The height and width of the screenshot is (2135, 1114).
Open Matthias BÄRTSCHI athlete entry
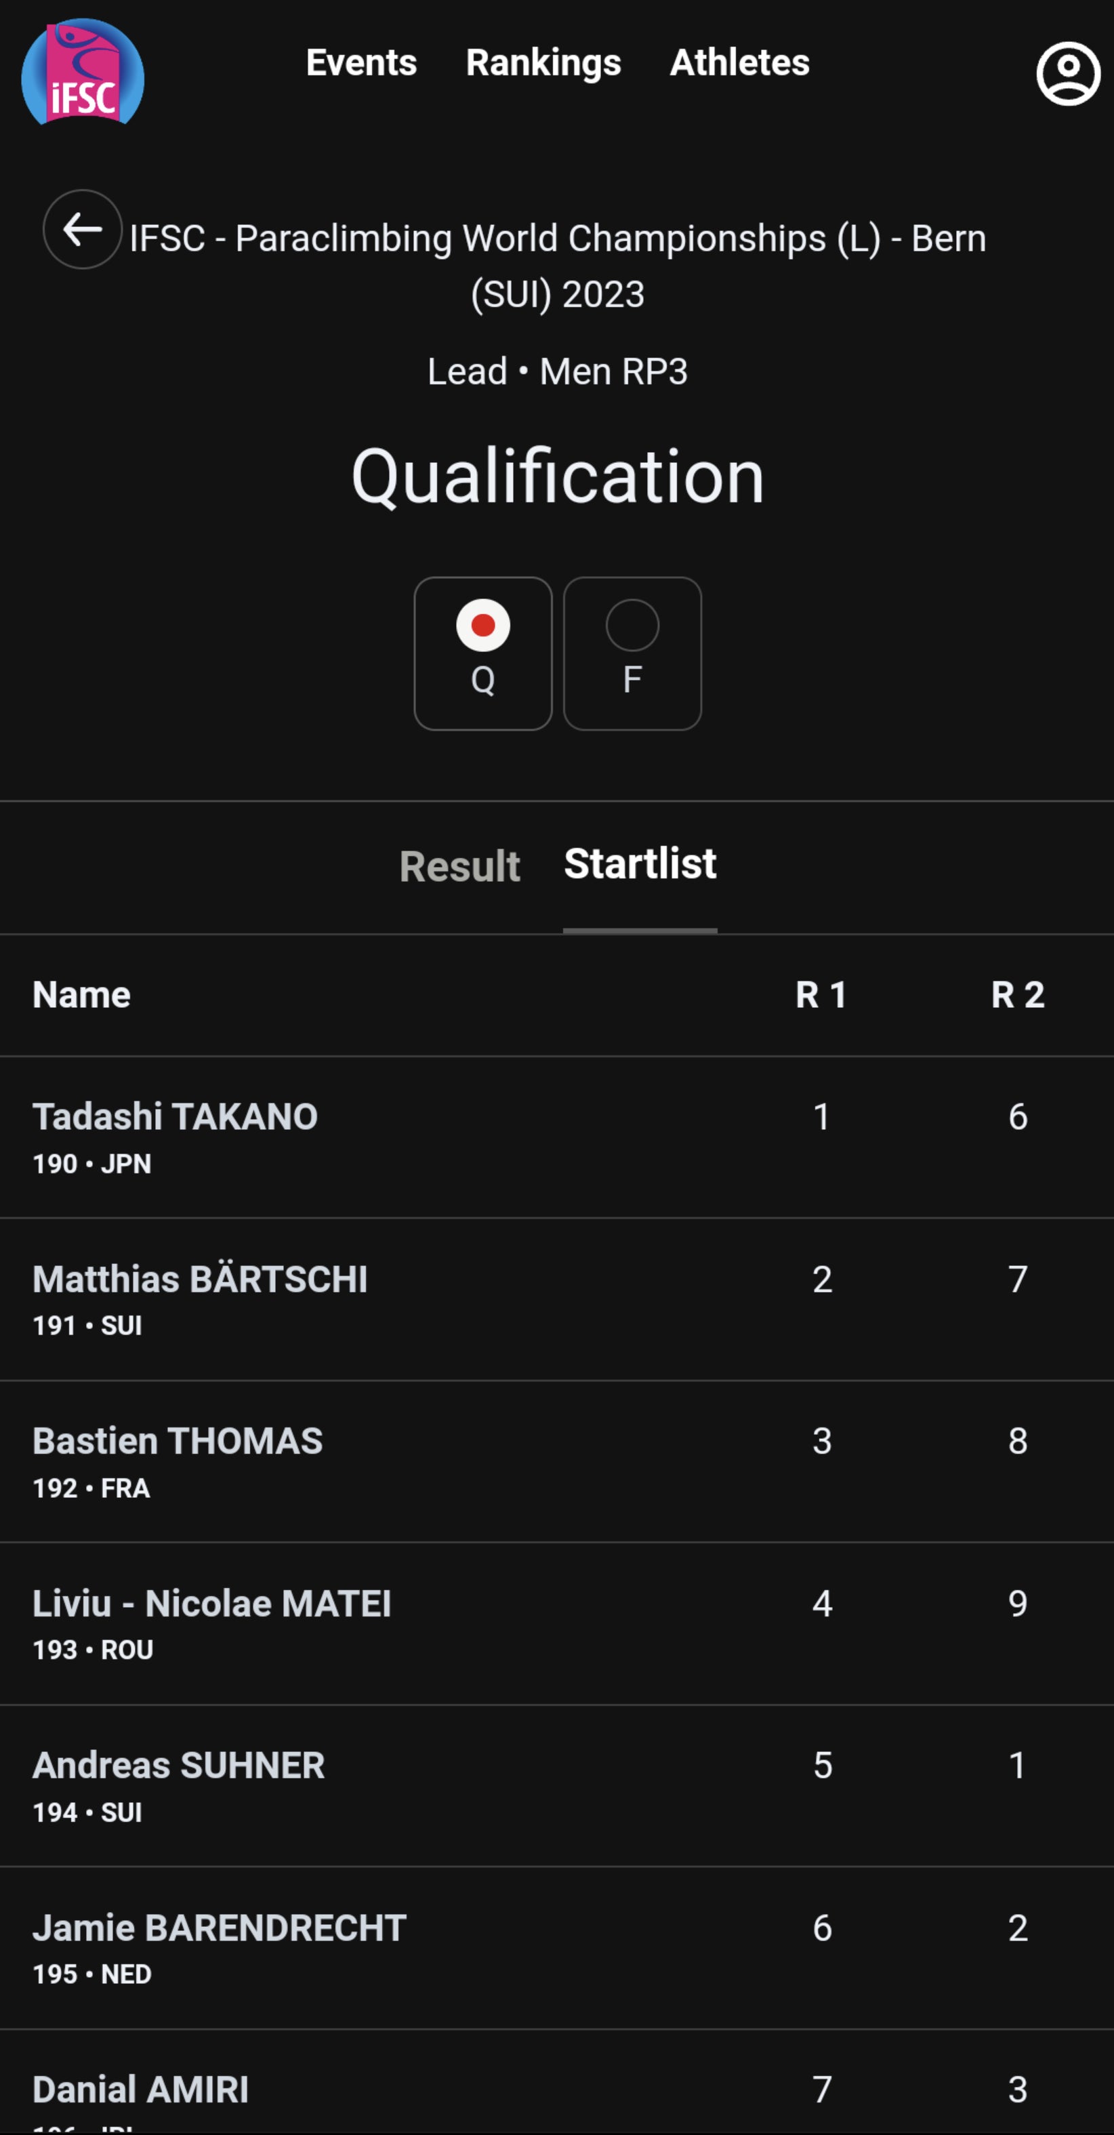pyautogui.click(x=200, y=1279)
